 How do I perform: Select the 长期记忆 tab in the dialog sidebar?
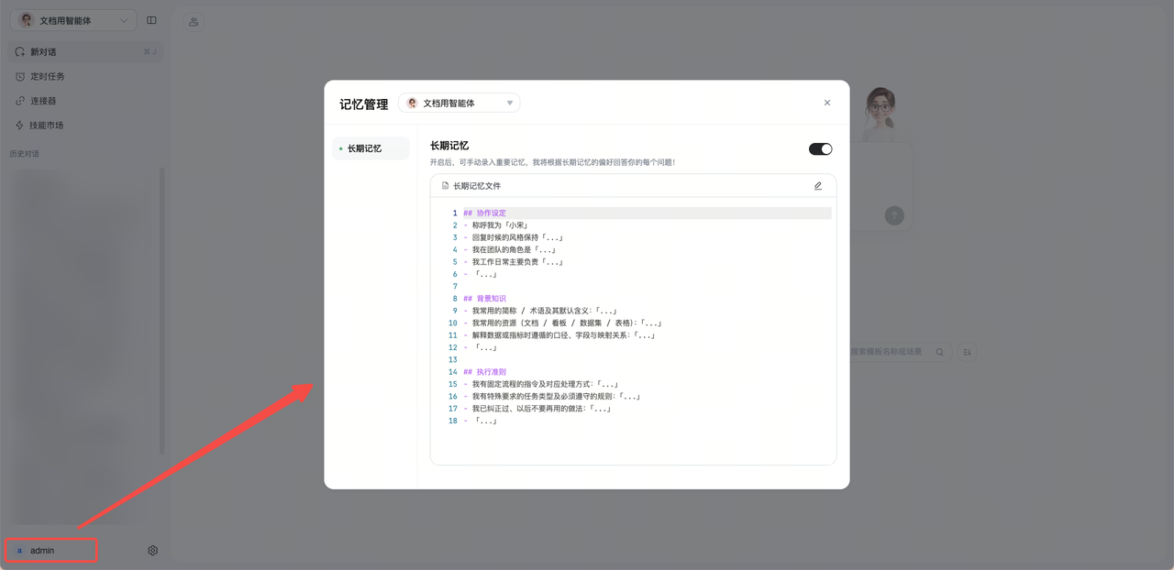371,148
